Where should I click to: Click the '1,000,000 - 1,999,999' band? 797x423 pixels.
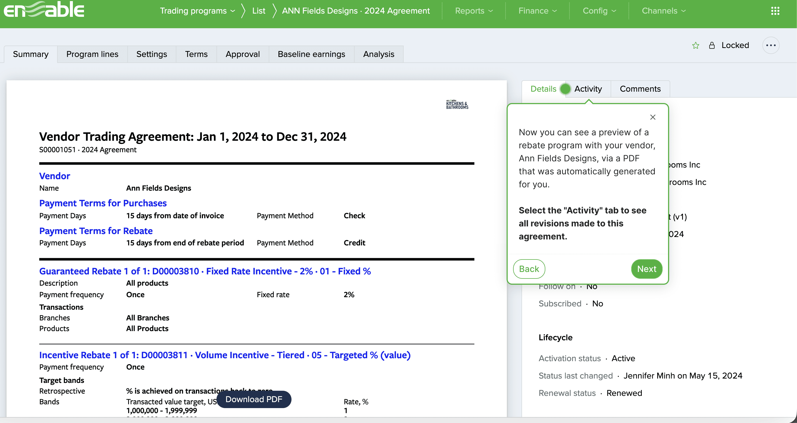tap(161, 411)
